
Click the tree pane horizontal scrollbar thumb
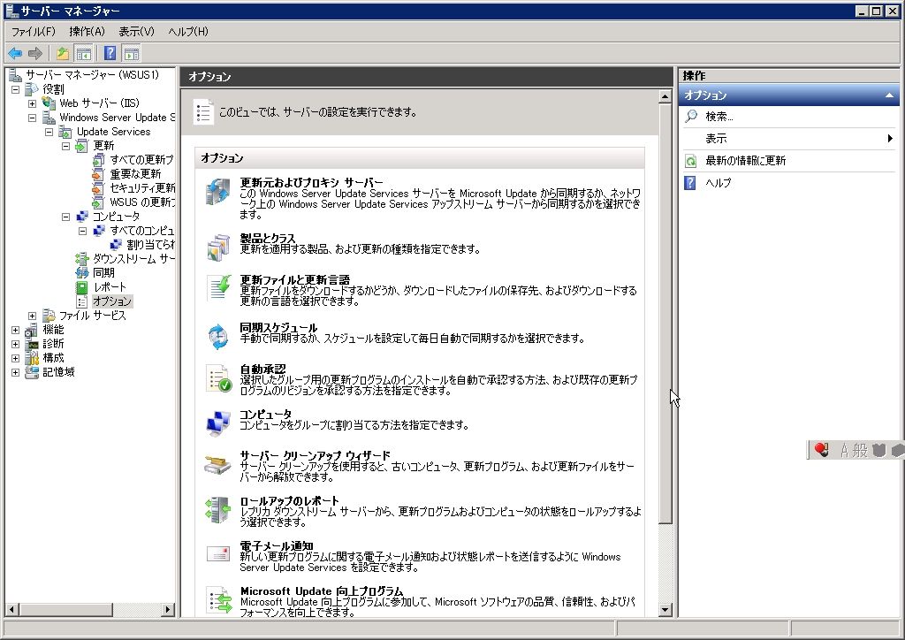click(x=65, y=609)
